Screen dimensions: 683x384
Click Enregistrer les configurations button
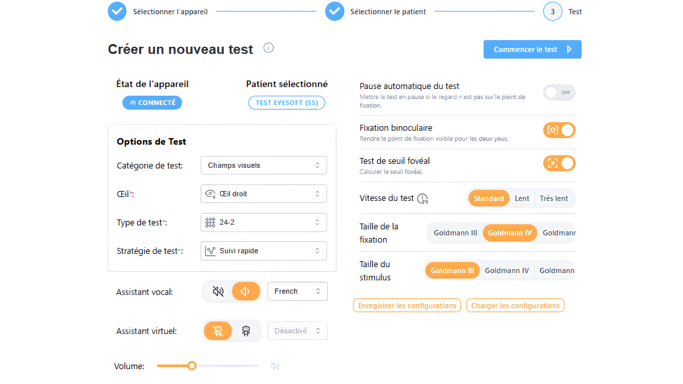(407, 306)
